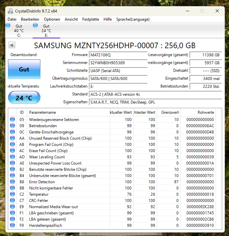Click raw value 000000EDC28E

click(x=200, y=206)
